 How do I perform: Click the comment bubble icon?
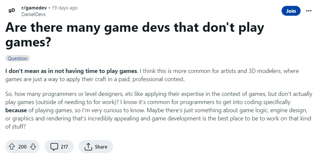(x=54, y=147)
